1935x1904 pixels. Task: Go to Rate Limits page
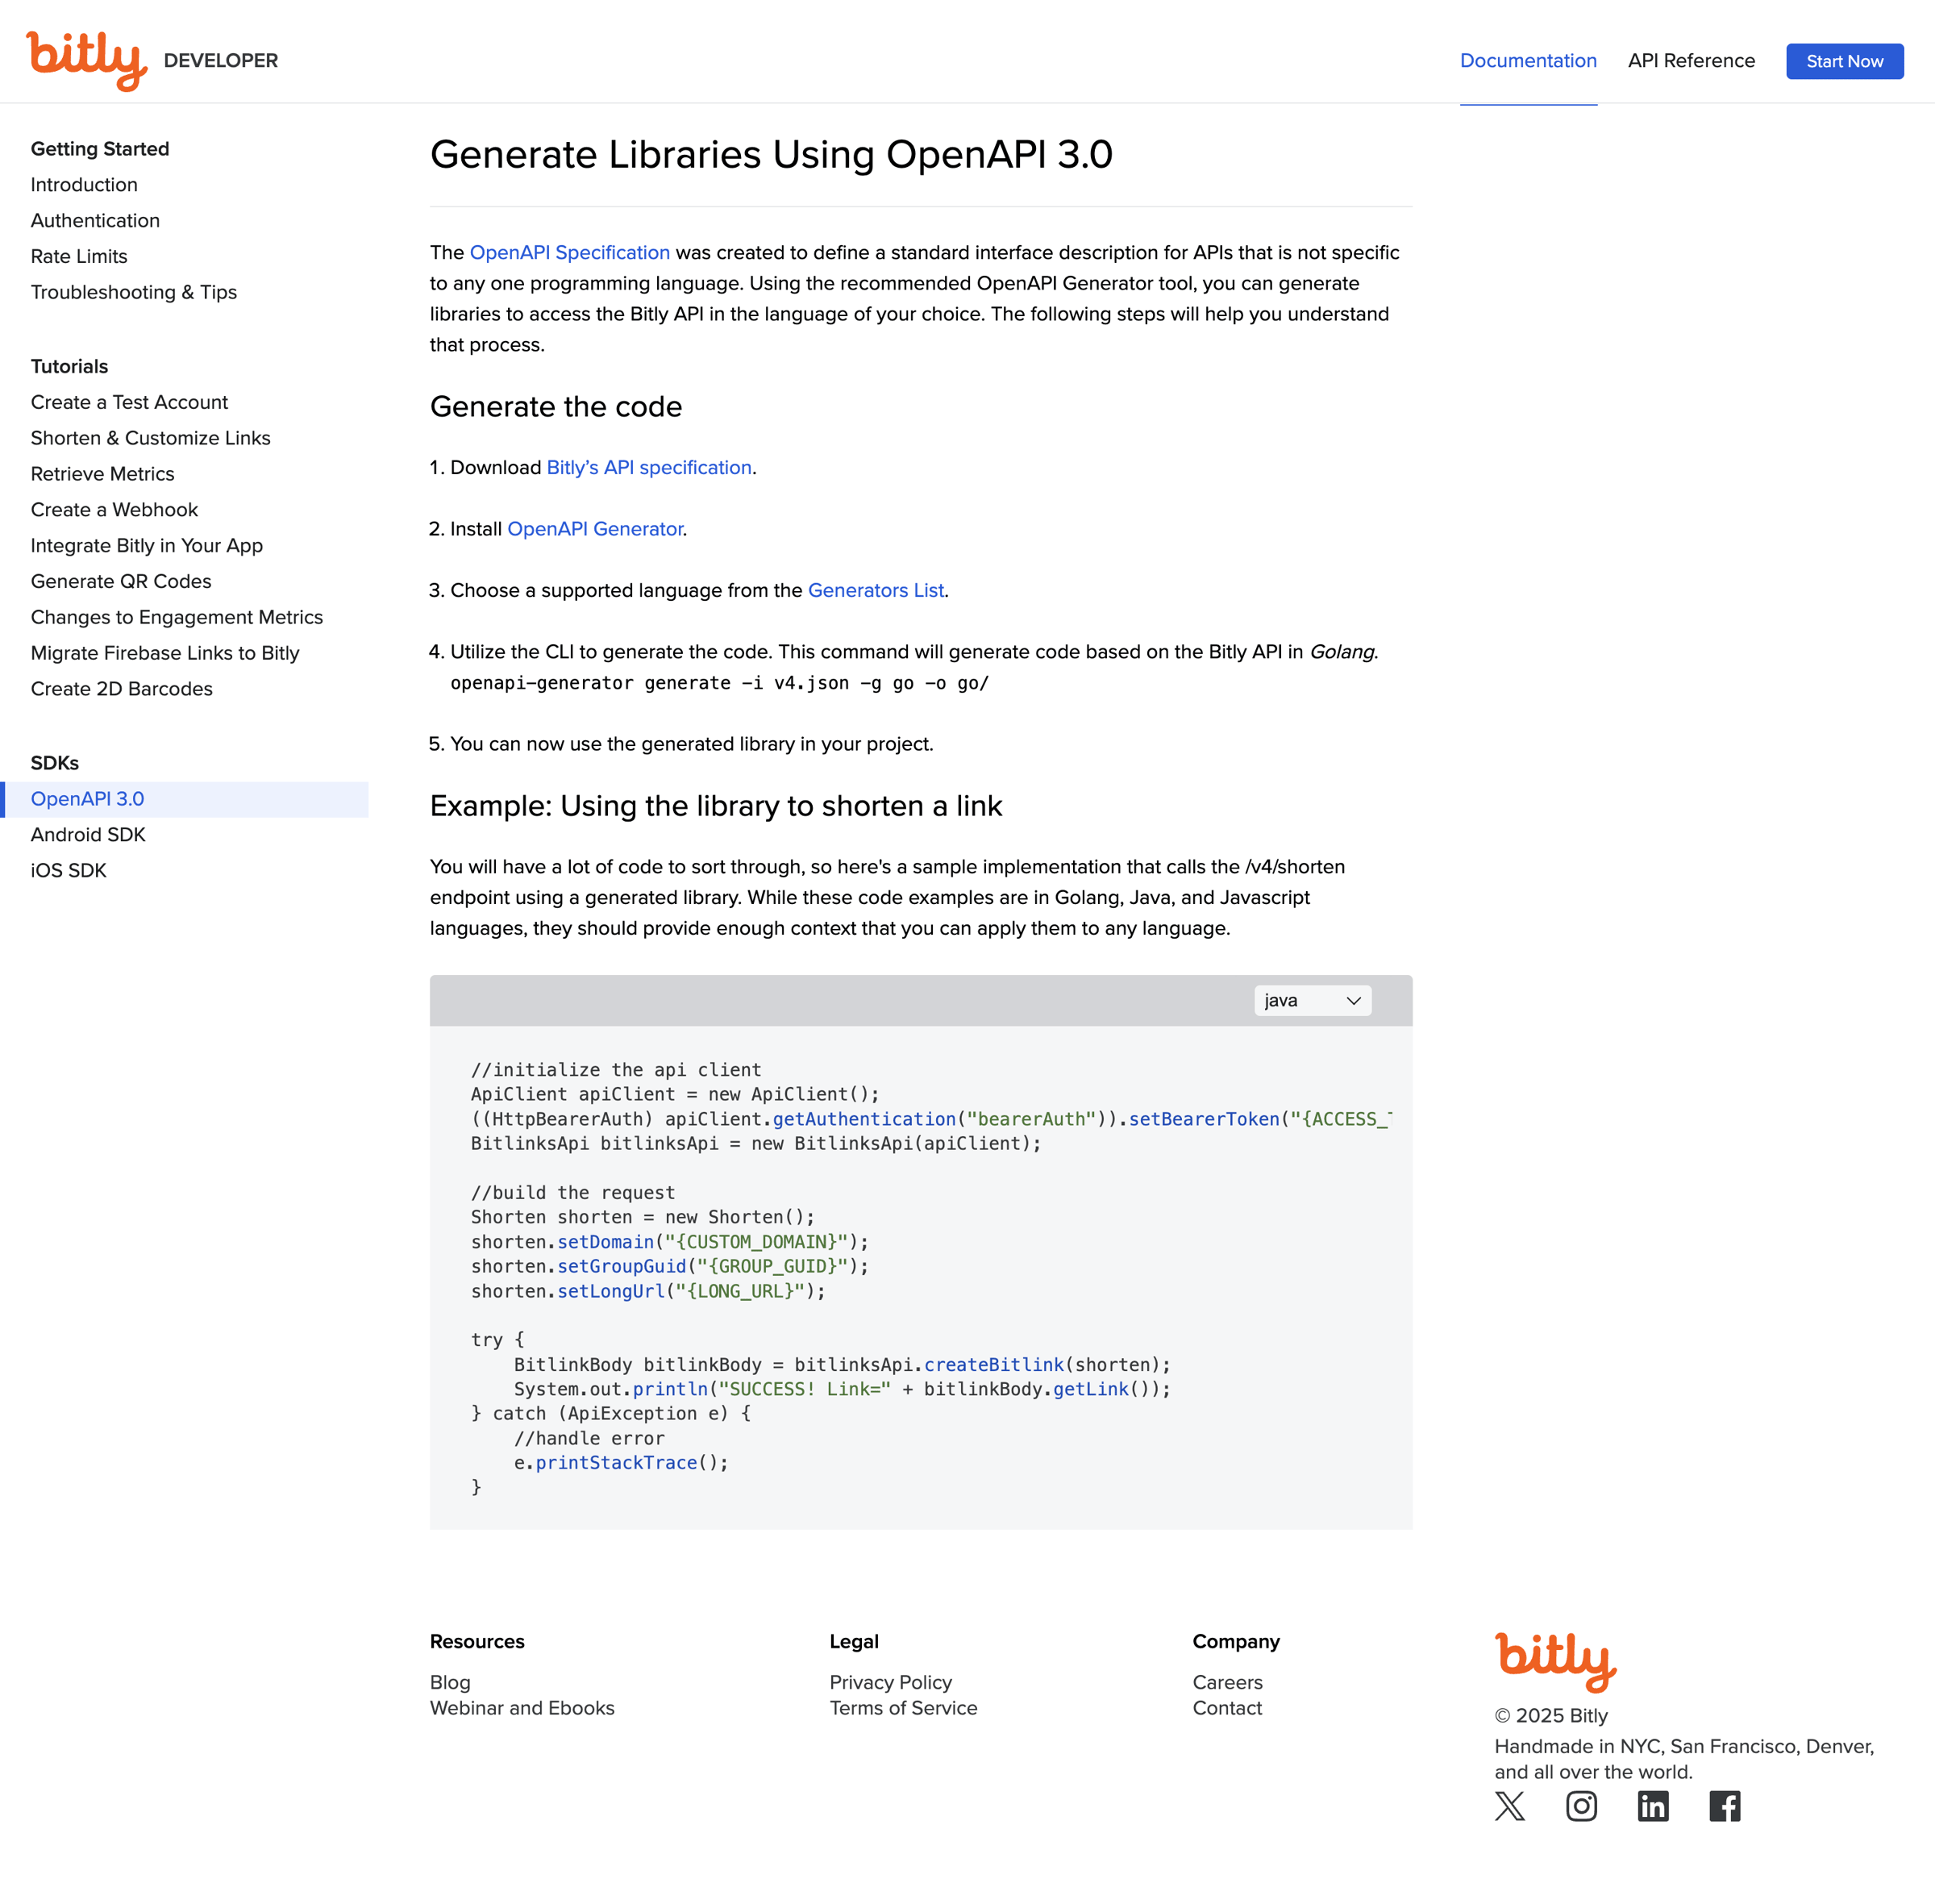tap(79, 257)
